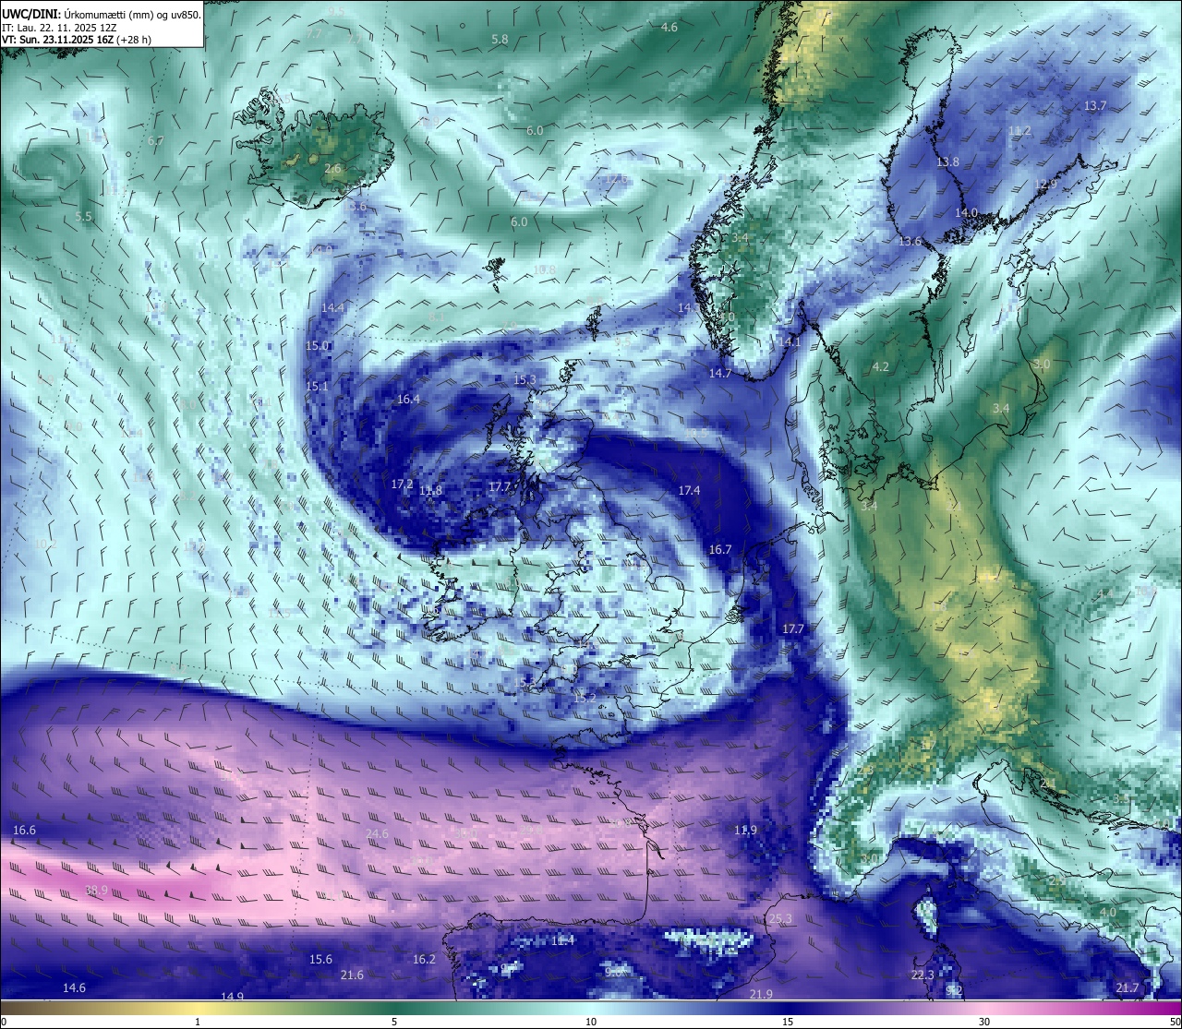Click the 16.6 value on the map
The height and width of the screenshot is (1029, 1182).
pos(24,831)
